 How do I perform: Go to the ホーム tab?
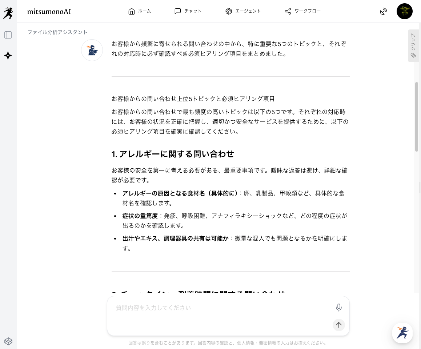pos(140,11)
